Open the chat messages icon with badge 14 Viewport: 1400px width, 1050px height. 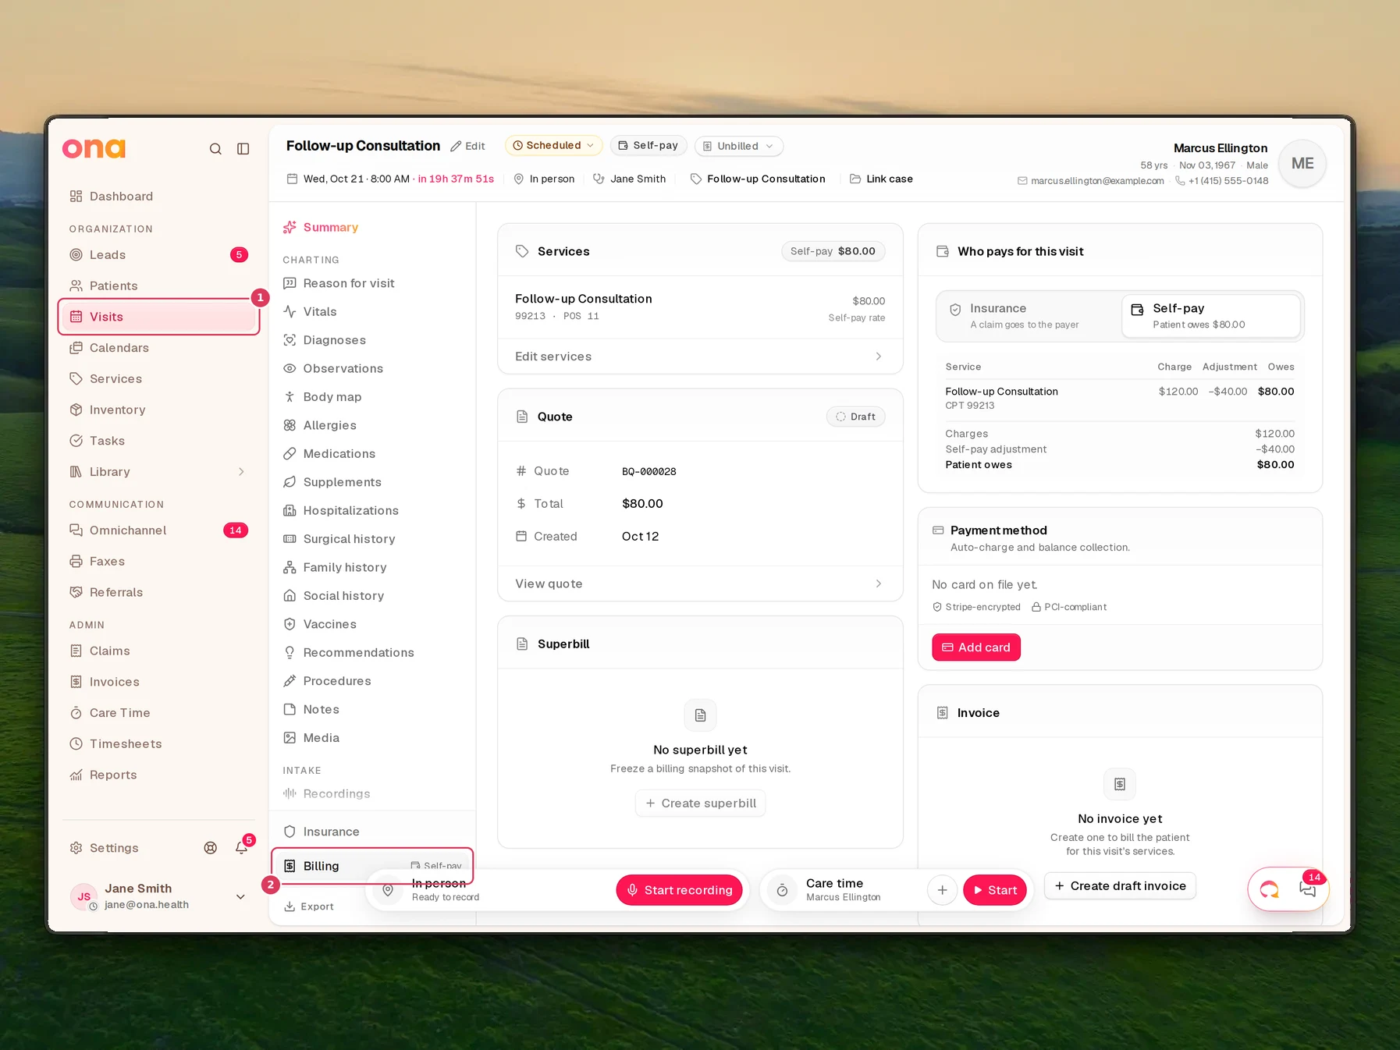click(x=1307, y=889)
